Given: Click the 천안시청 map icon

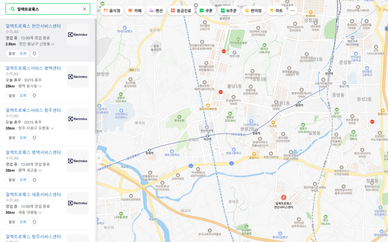Looking at the screenshot, I should click(x=234, y=53).
